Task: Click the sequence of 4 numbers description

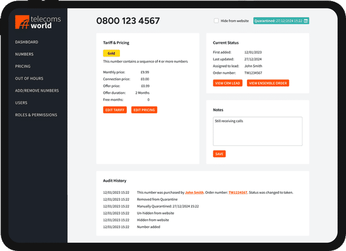Action: [145, 61]
